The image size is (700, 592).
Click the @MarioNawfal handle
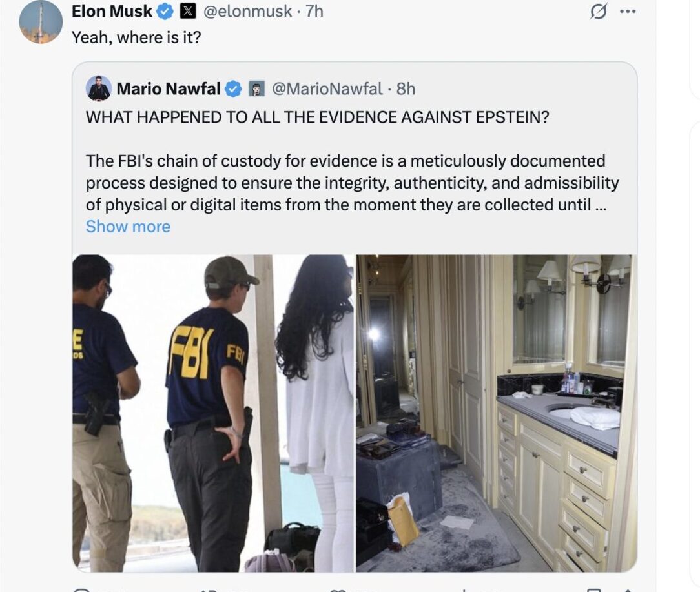(327, 89)
